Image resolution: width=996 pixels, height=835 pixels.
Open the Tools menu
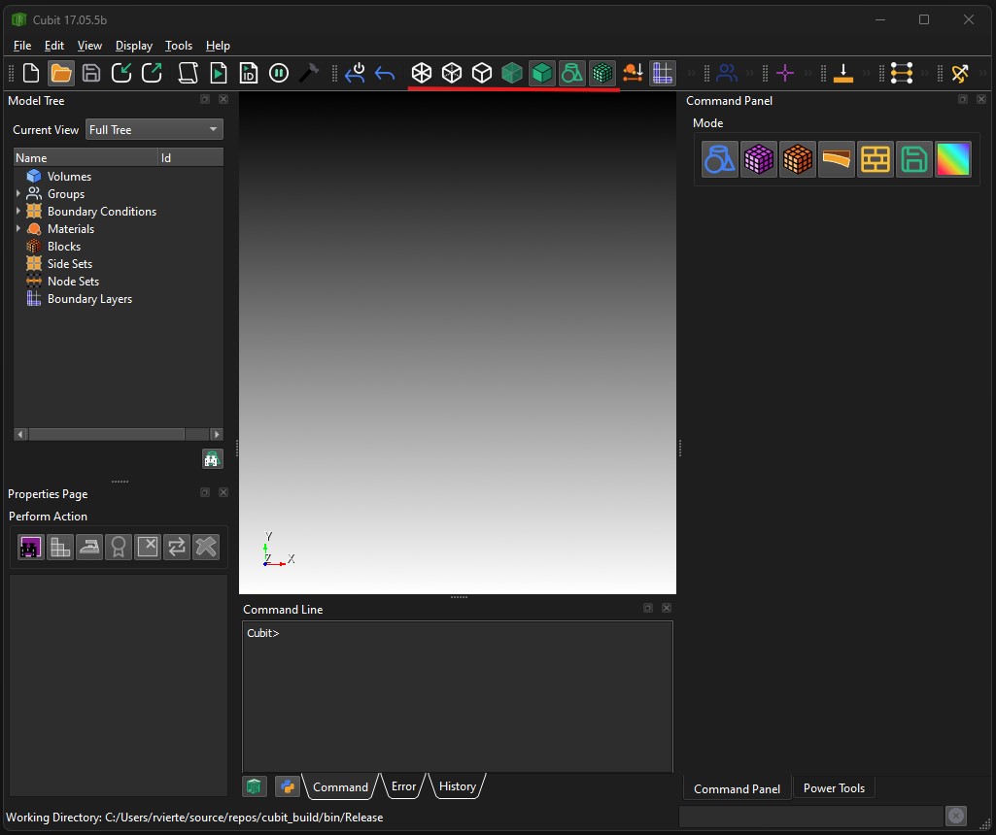[x=178, y=45]
